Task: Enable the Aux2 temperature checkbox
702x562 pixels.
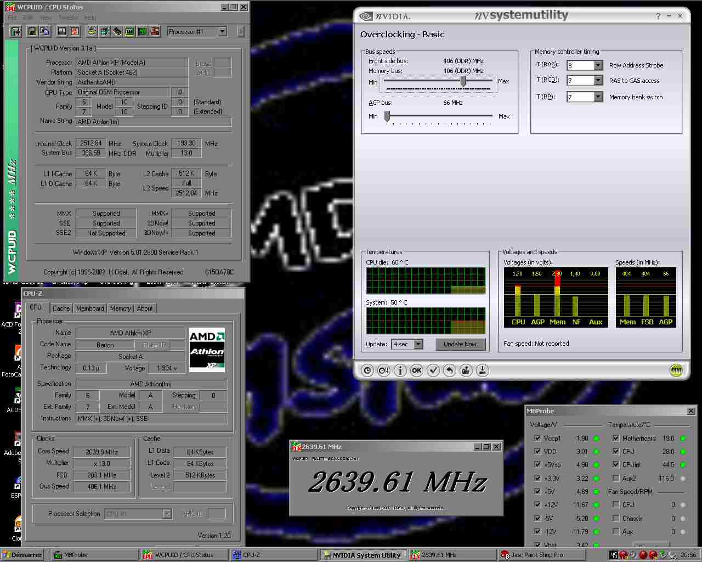Action: (616, 478)
